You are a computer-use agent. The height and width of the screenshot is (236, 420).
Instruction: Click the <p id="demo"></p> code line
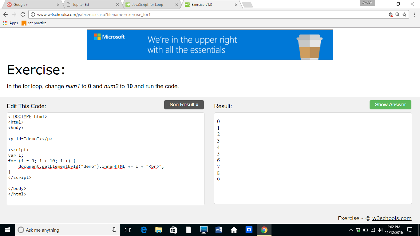(x=30, y=139)
